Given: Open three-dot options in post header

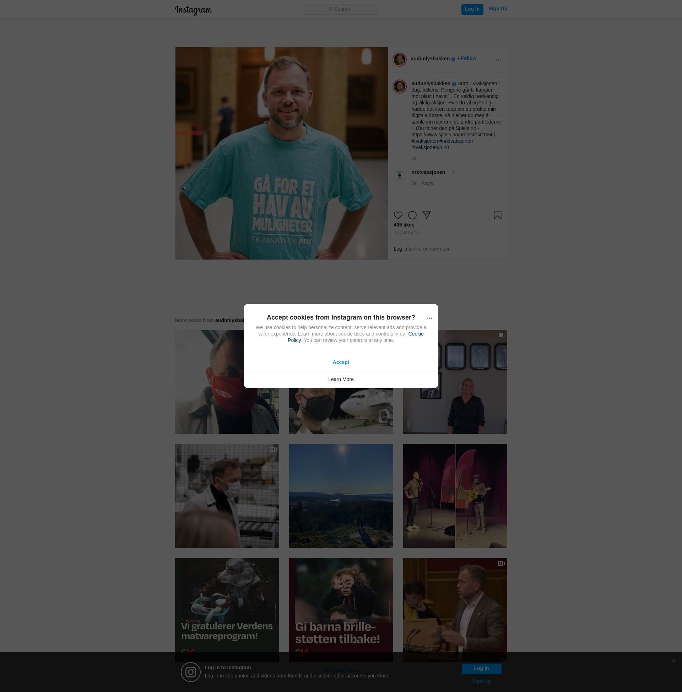Looking at the screenshot, I should (x=498, y=60).
